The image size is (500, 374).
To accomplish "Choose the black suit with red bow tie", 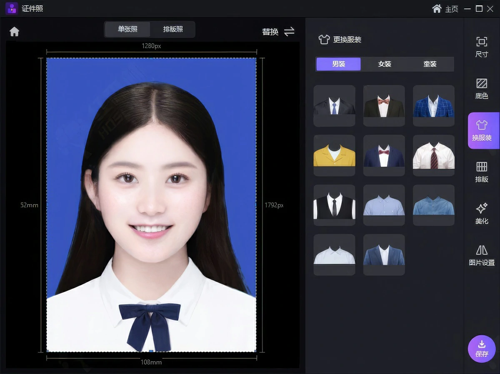I will coord(384,106).
